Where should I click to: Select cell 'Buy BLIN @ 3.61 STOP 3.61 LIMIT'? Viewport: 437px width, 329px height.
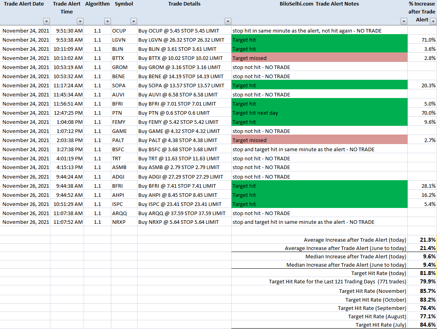click(x=184, y=49)
